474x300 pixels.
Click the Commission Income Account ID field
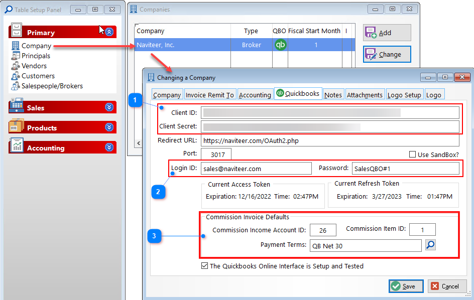[x=323, y=230]
